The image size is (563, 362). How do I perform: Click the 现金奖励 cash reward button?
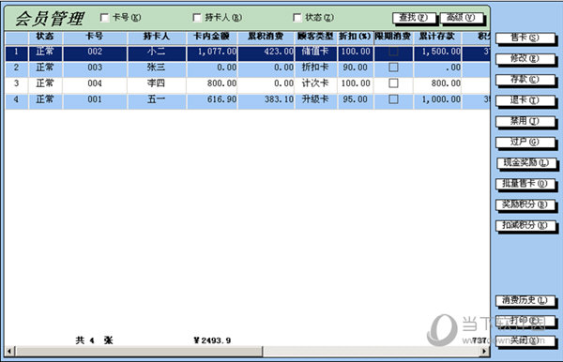click(526, 163)
